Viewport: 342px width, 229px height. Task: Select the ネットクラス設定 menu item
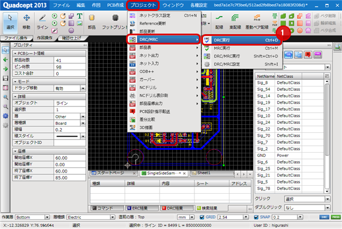(x=164, y=15)
